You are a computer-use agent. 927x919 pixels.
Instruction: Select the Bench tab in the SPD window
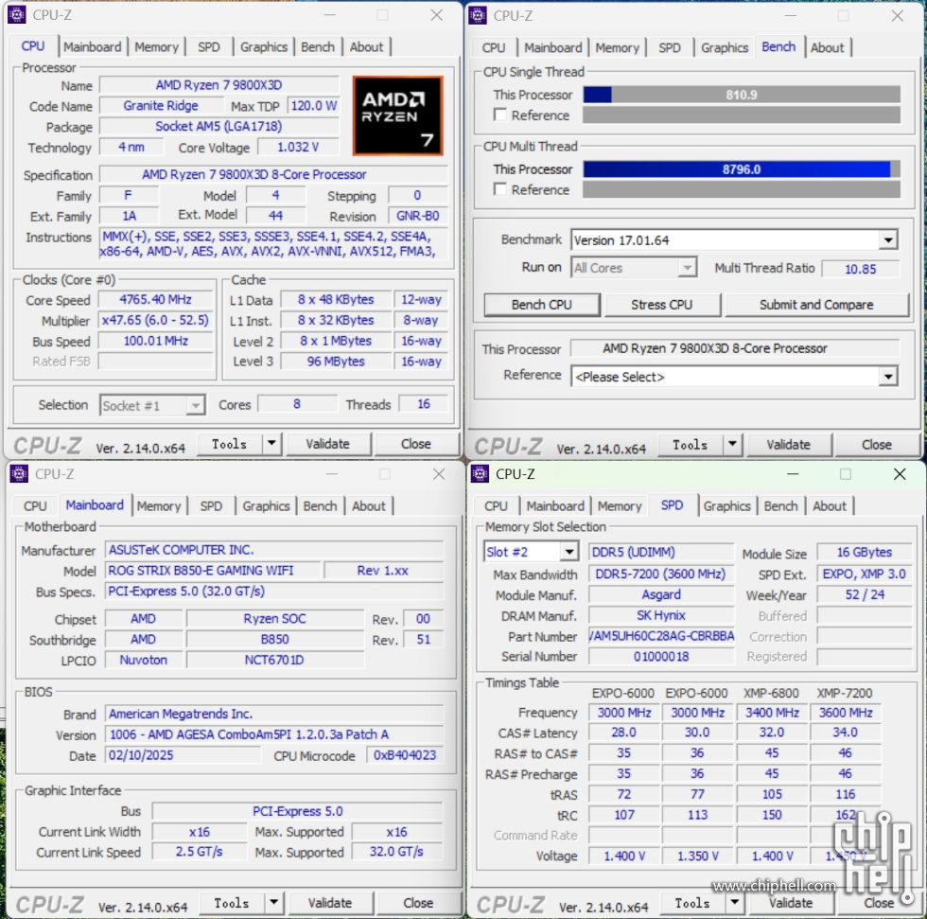click(780, 506)
